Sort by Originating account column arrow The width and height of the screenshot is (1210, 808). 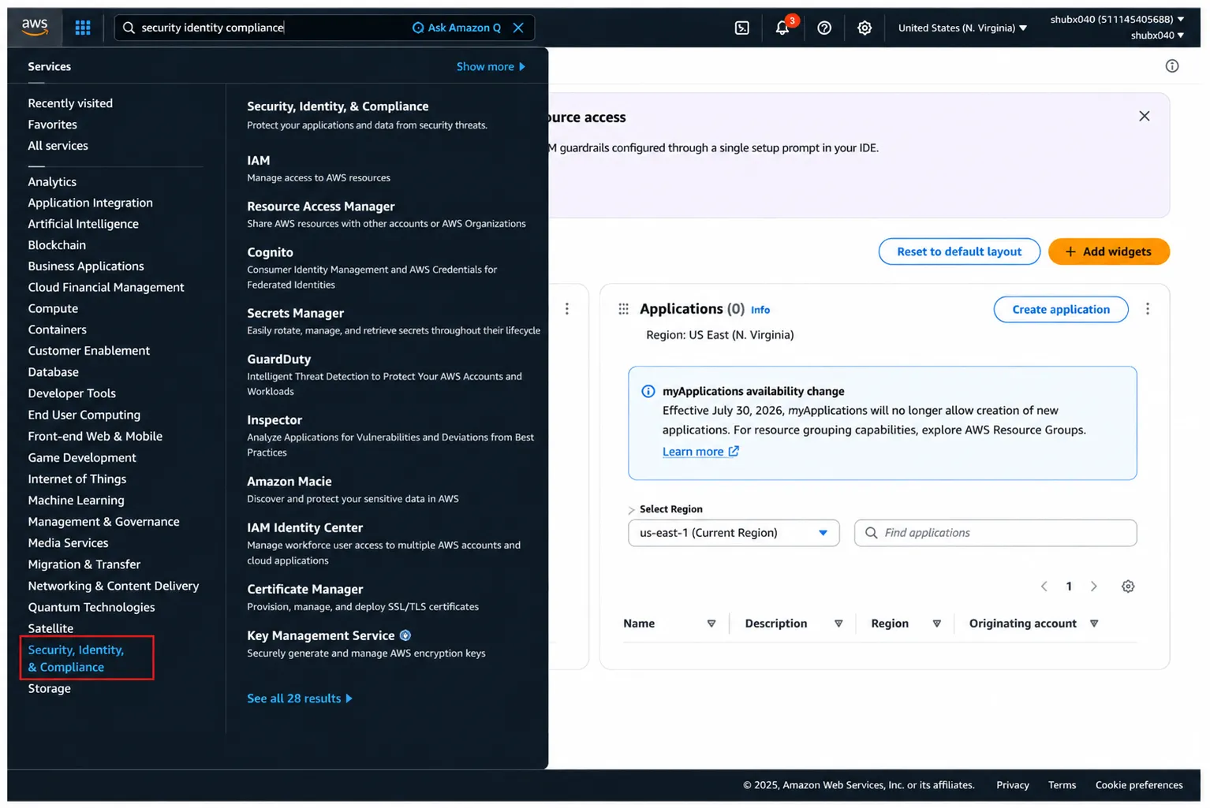[1095, 624]
